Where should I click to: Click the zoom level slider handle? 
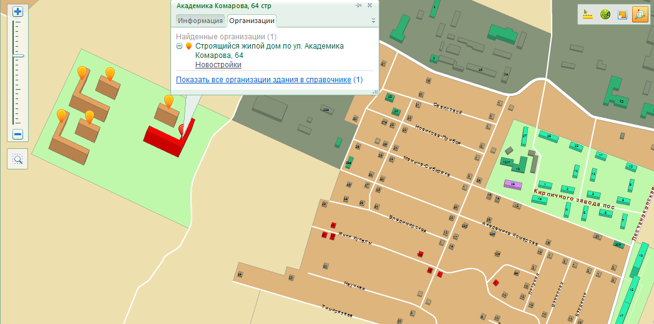point(17,55)
